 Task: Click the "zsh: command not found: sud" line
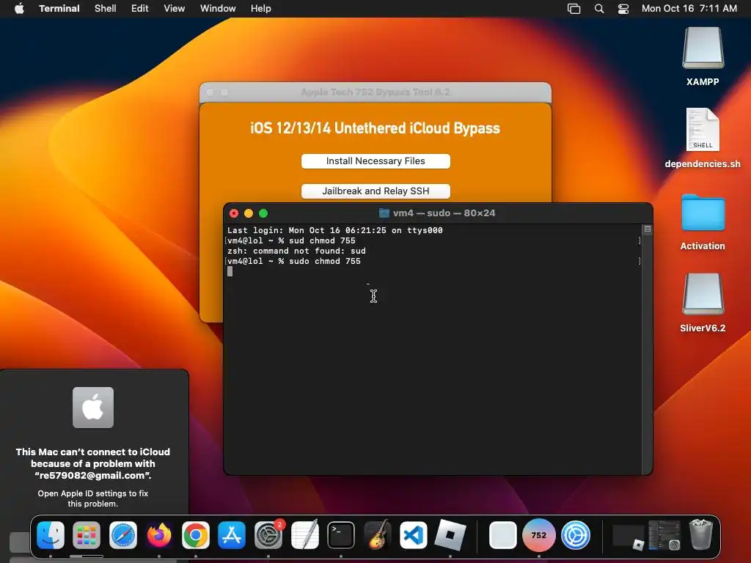(x=296, y=251)
